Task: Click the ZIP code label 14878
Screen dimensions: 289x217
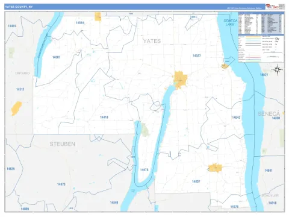Action: tap(234, 207)
